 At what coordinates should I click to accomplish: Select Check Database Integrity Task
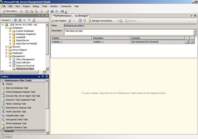[x=20, y=92]
